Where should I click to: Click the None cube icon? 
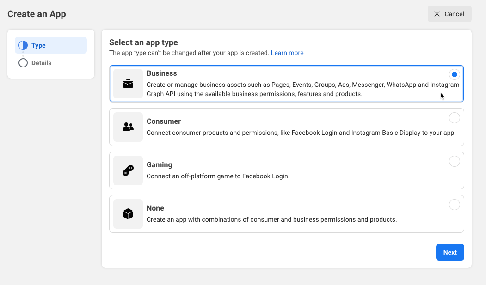(128, 214)
